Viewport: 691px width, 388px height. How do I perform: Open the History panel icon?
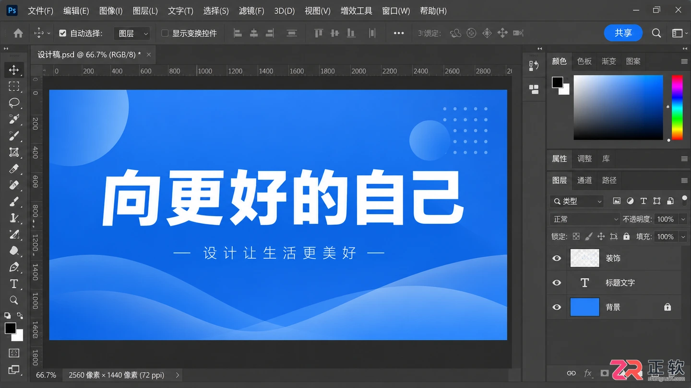pyautogui.click(x=534, y=66)
